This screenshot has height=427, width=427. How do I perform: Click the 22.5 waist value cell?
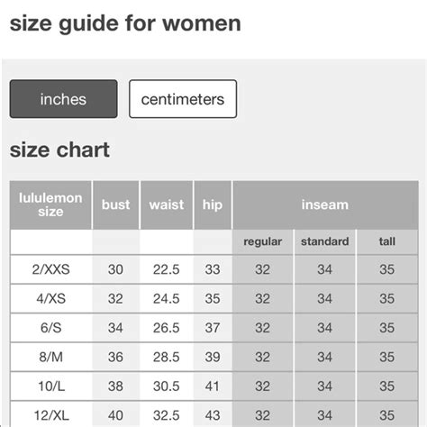[x=167, y=269]
